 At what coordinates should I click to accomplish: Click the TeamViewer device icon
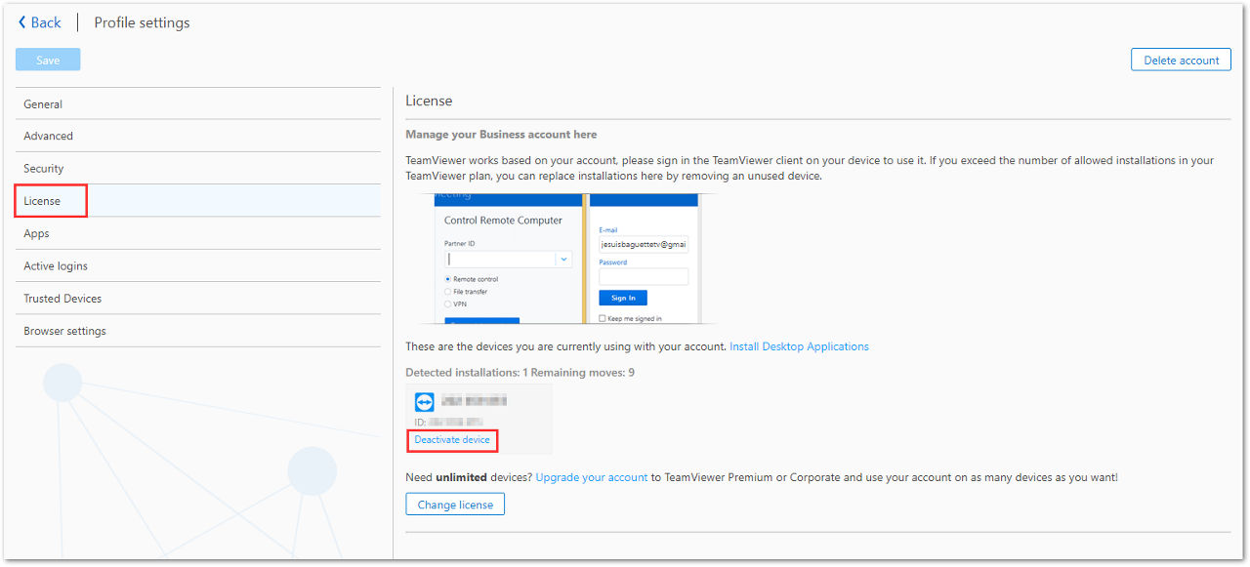tap(425, 401)
